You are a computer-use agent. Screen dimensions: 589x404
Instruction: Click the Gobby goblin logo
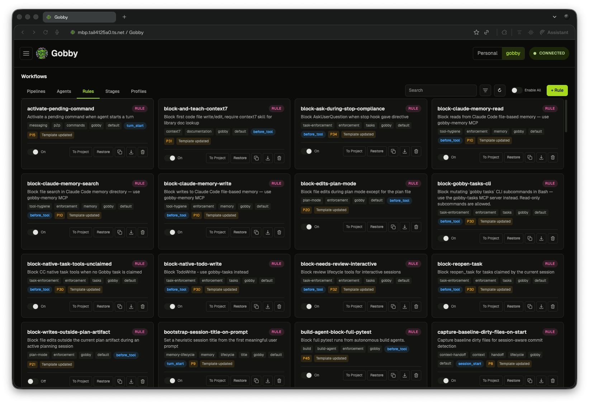(x=42, y=53)
